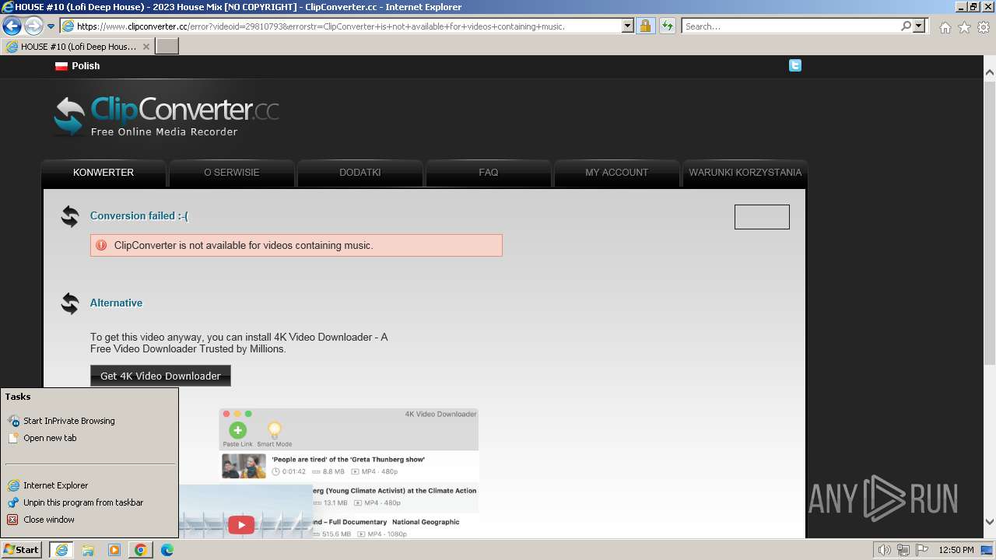Go forward with the browser Forward arrow
The height and width of the screenshot is (560, 996).
click(33, 26)
